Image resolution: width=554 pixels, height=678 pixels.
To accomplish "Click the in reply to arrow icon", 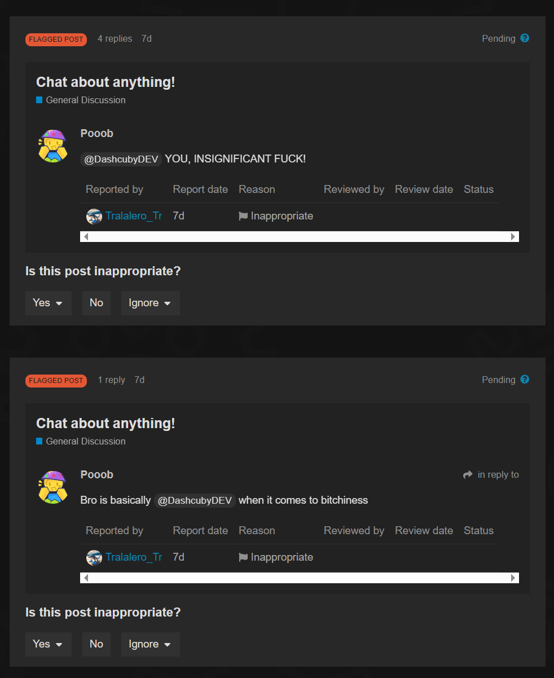I will tap(468, 475).
